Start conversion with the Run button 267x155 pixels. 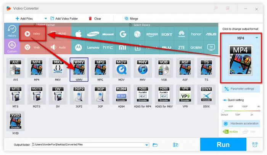click(x=223, y=144)
